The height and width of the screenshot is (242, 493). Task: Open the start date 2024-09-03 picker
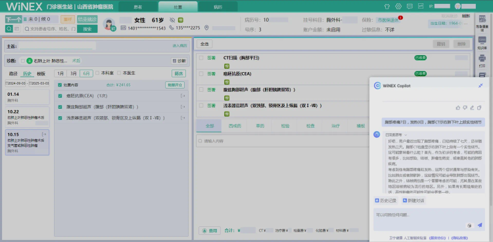coord(15,83)
